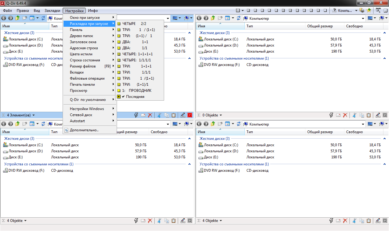The width and height of the screenshot is (389, 231).
Task: Open the Файл menu
Action: 8,11
